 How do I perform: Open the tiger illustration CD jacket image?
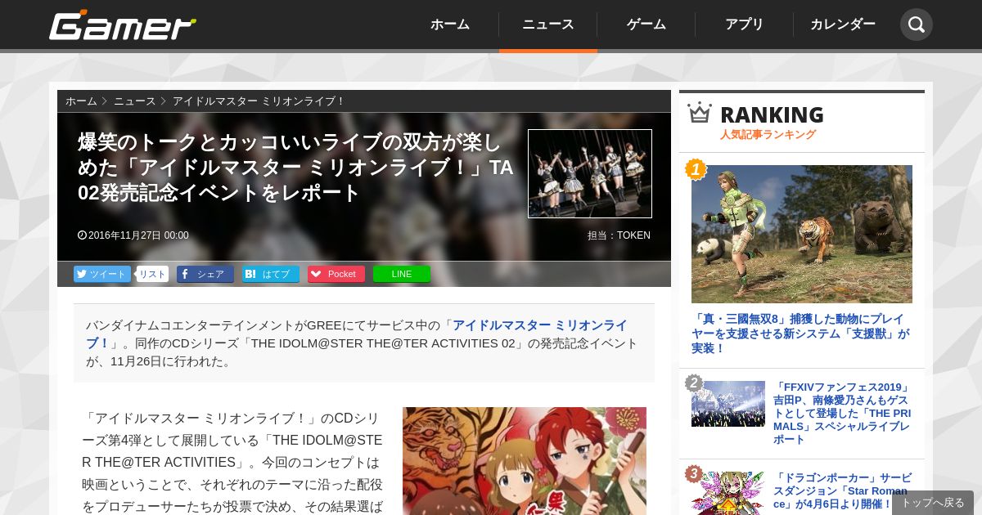click(x=525, y=461)
